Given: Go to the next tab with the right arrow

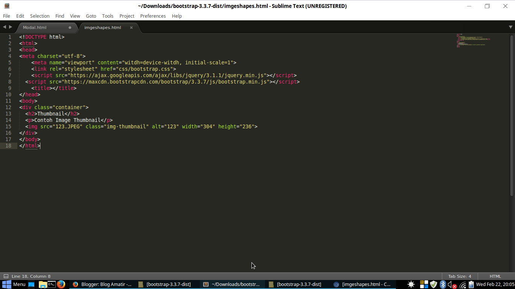Looking at the screenshot, I should [11, 27].
